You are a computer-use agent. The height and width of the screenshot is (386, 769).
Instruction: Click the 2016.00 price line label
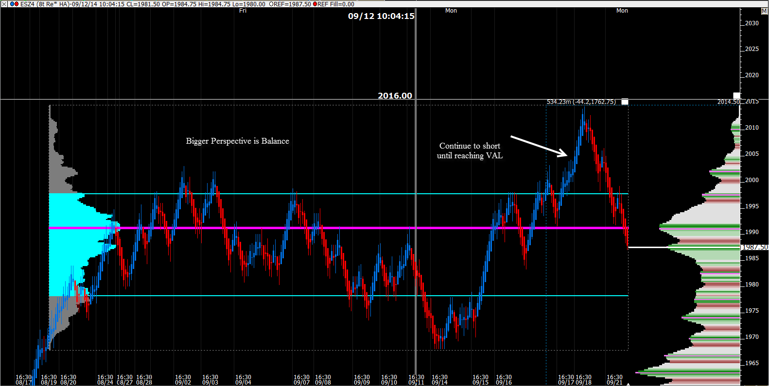[x=395, y=96]
